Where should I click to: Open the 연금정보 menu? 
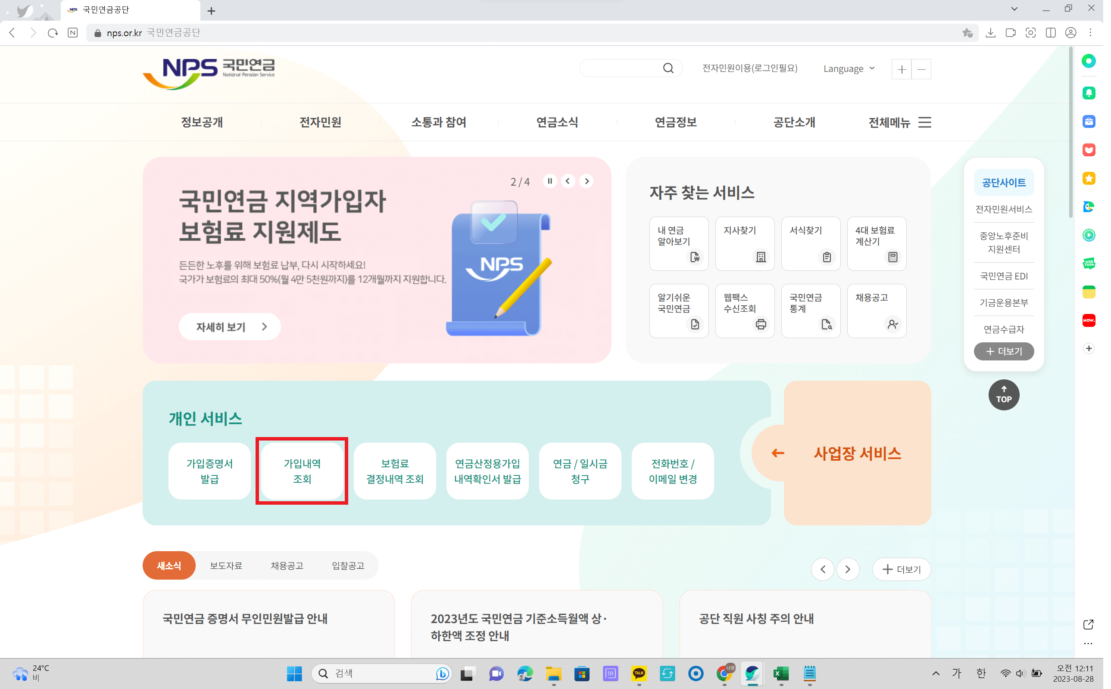point(676,122)
